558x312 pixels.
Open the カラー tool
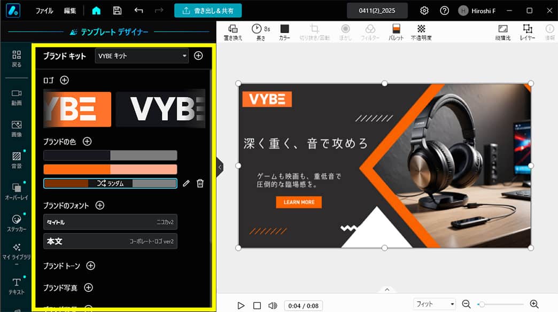click(x=284, y=32)
